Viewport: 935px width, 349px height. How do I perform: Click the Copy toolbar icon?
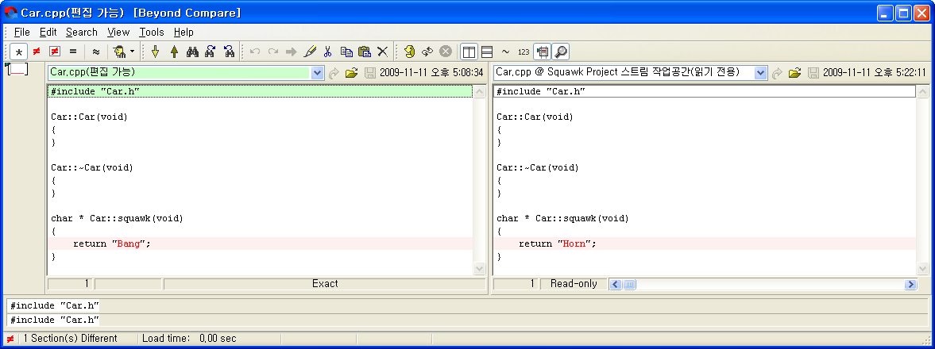[346, 52]
